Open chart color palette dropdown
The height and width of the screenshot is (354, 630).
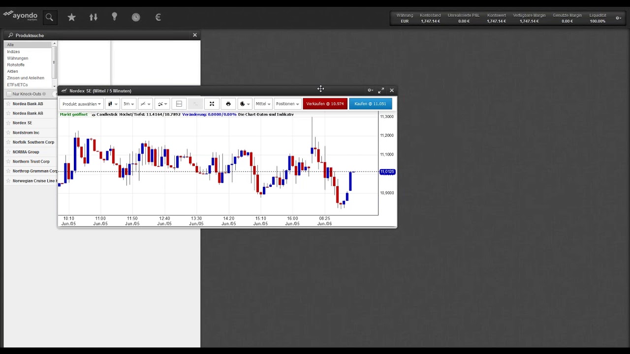tap(245, 104)
